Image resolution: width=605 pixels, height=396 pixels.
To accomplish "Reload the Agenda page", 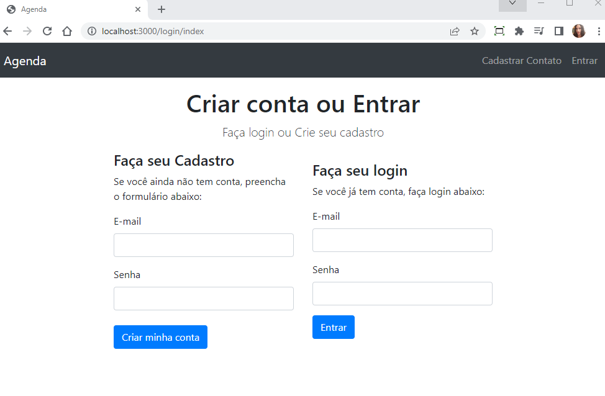I will (47, 30).
